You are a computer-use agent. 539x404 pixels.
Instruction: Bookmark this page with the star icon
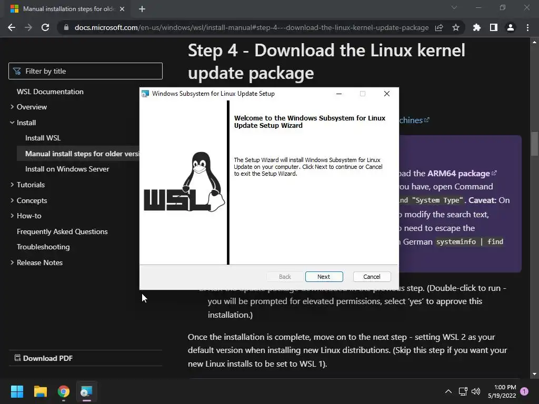point(456,27)
